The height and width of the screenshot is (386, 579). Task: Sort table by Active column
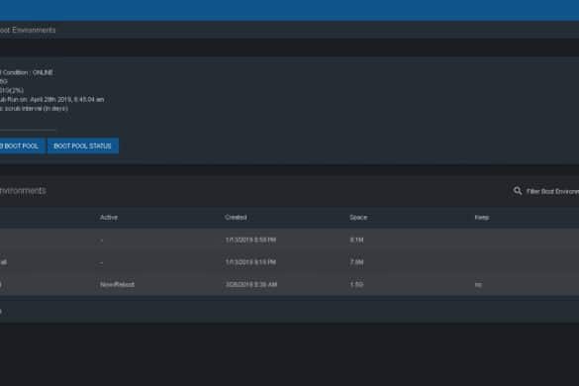pos(109,217)
